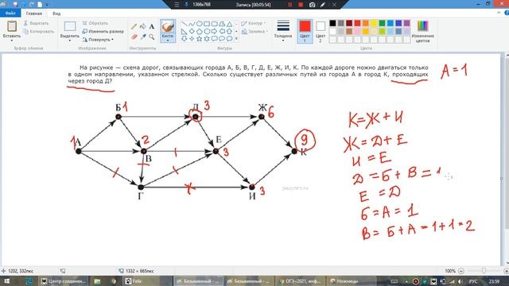Screen dimensions: 509x286
Task: Pick the black color swatch
Action: pyautogui.click(x=332, y=23)
